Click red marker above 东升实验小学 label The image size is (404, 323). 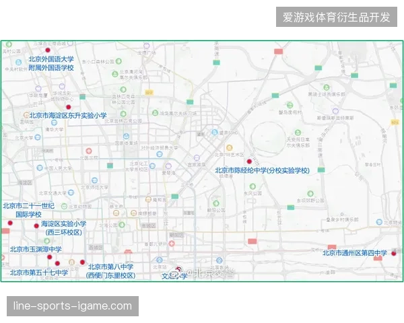(x=68, y=107)
